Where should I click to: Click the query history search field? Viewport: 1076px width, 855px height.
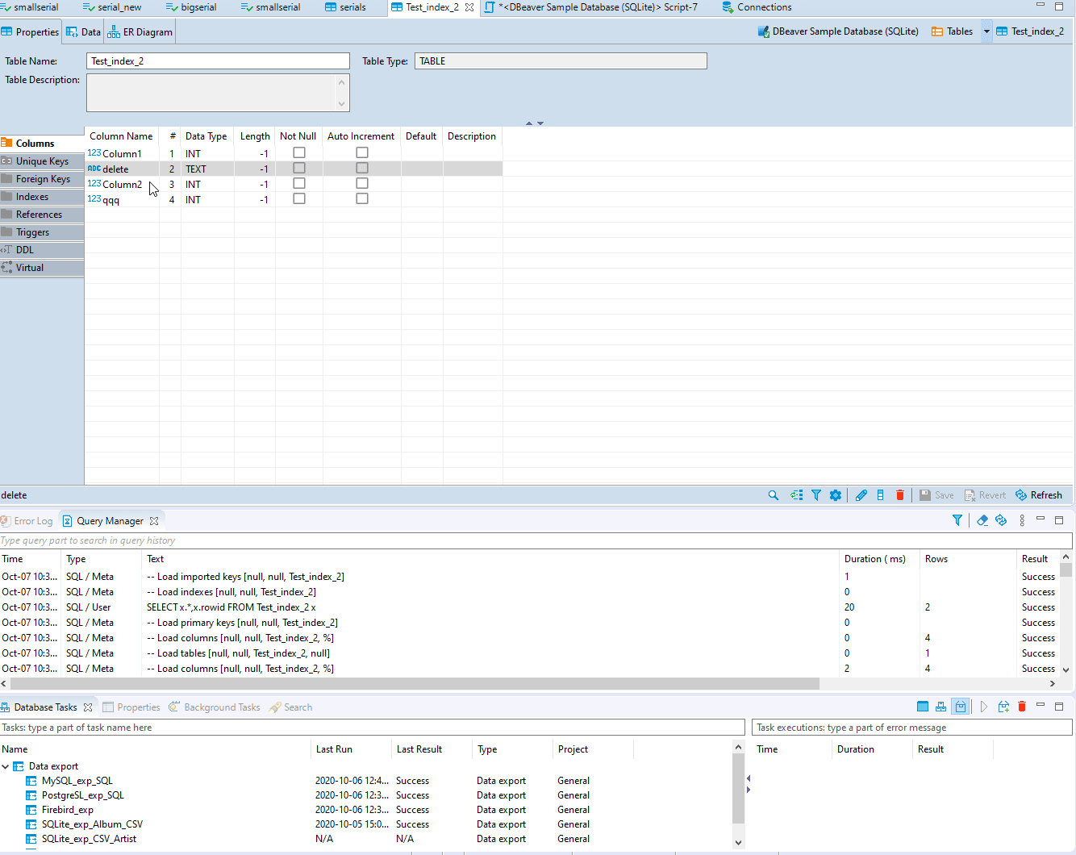[323, 539]
